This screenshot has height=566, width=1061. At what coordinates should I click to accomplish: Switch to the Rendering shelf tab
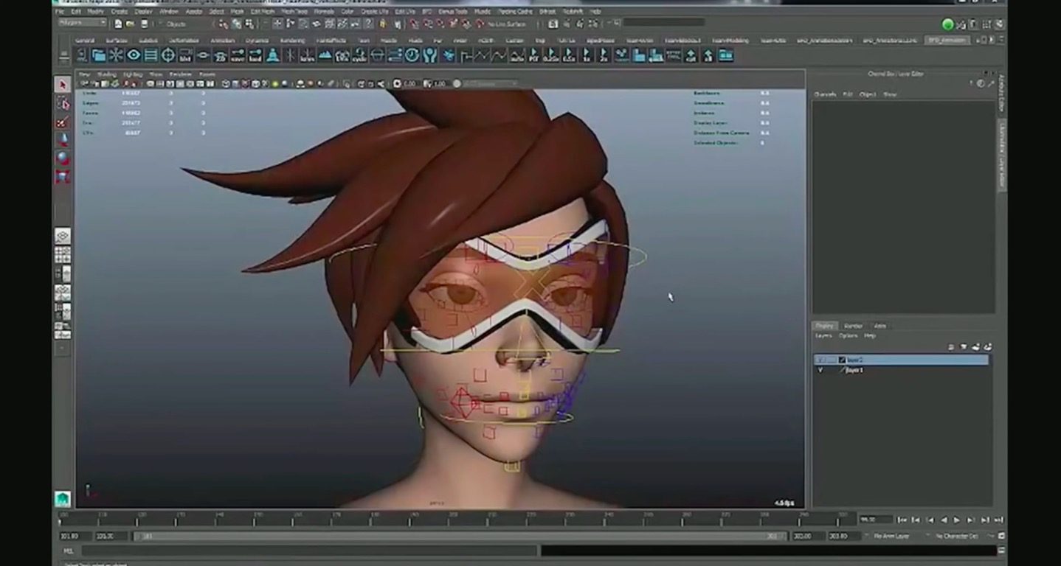292,40
